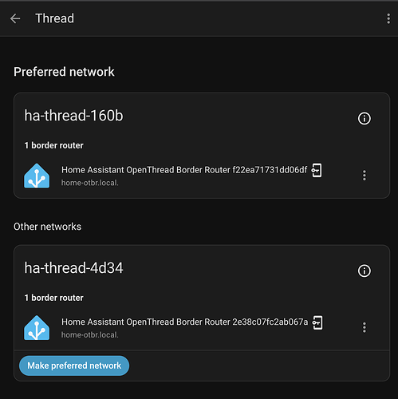The height and width of the screenshot is (399, 398).
Task: Open options menu for router 2e38c07fc2ab067a
Action: click(x=365, y=327)
